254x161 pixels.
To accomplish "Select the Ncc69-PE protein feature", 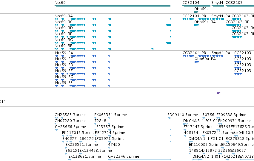I will click(x=82, y=74).
